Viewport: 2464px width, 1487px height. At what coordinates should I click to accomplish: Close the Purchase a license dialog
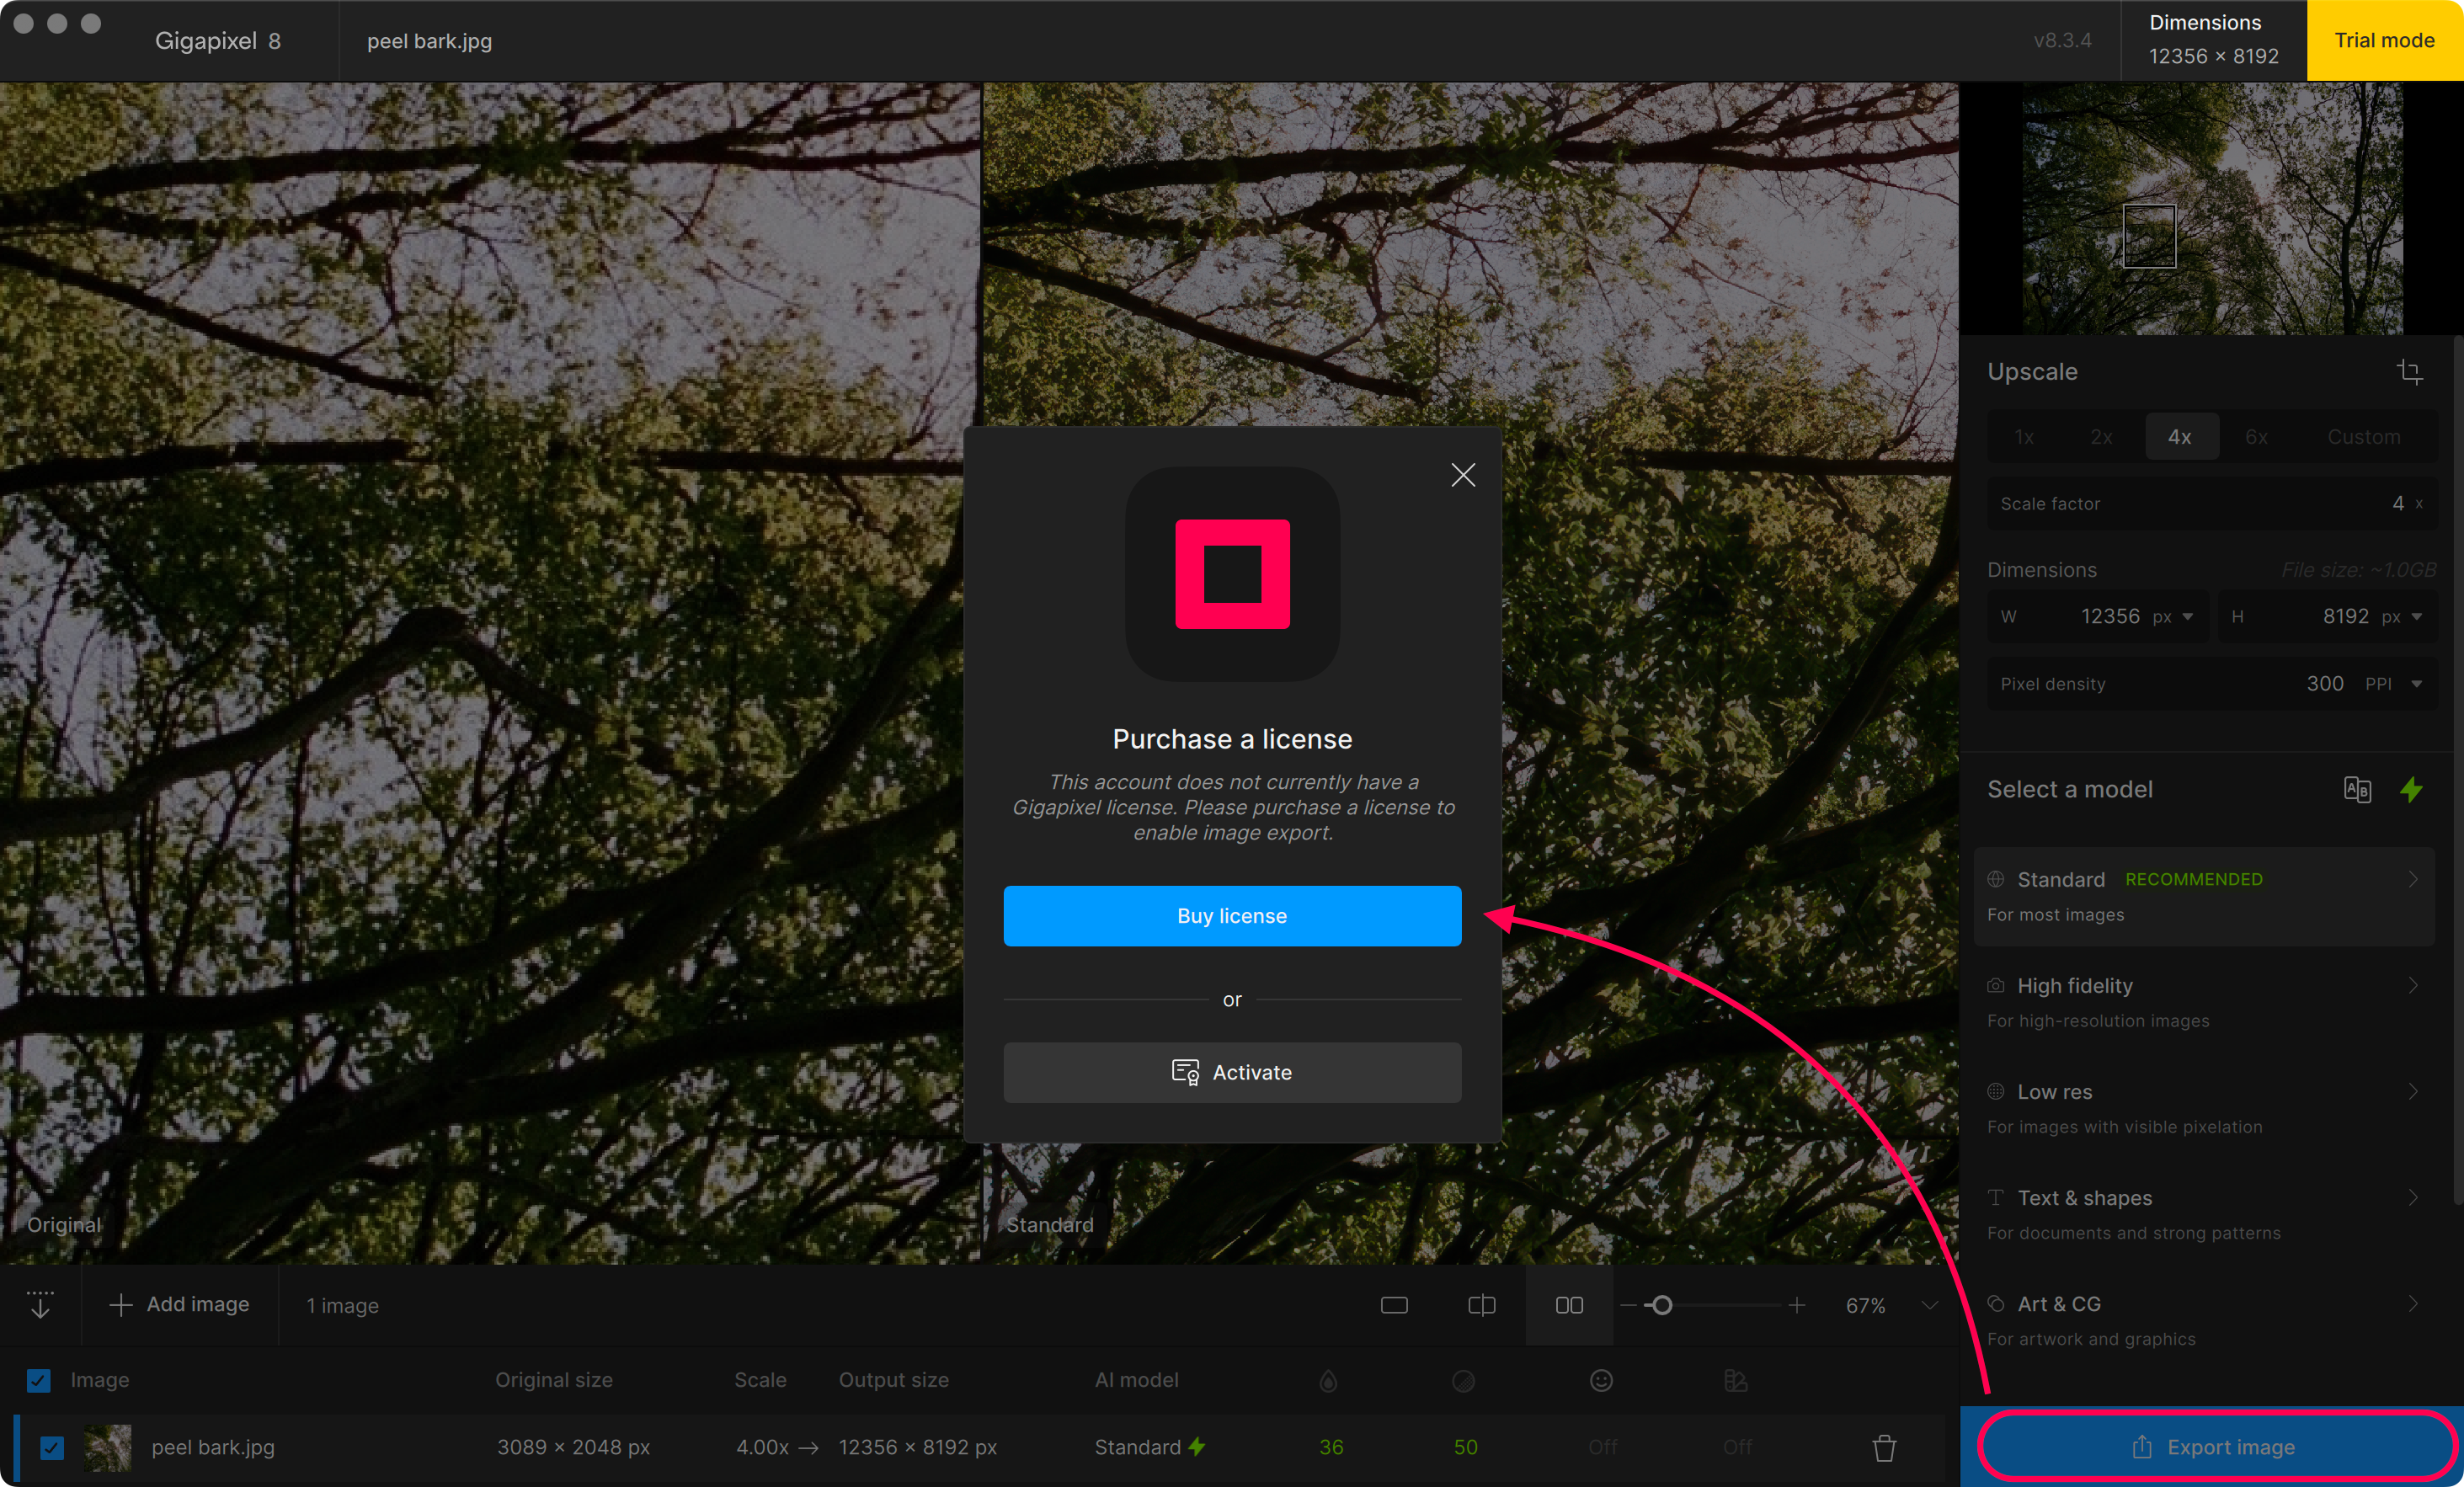coord(1463,475)
